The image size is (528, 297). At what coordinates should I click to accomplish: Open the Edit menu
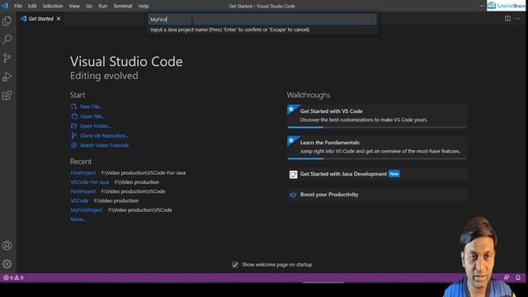tap(32, 6)
